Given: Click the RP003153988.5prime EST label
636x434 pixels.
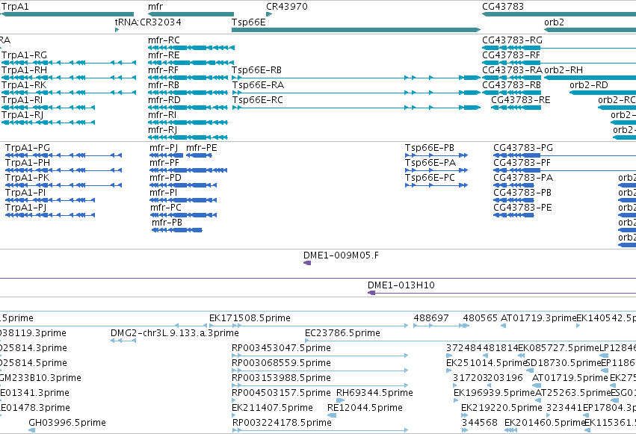Looking at the screenshot, I should coord(281,378).
